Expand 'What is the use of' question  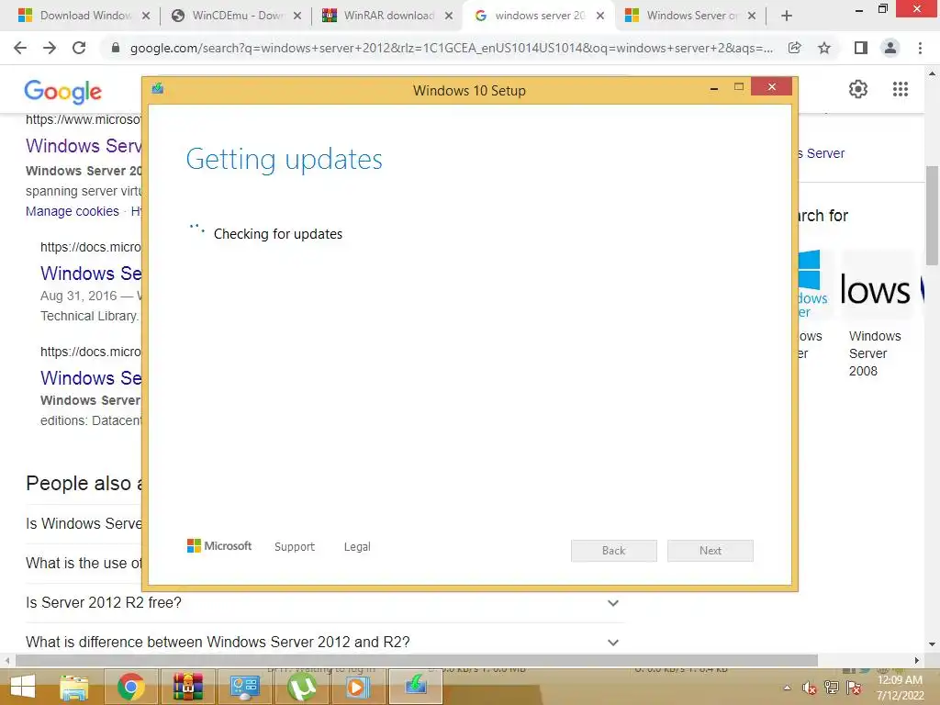point(84,563)
